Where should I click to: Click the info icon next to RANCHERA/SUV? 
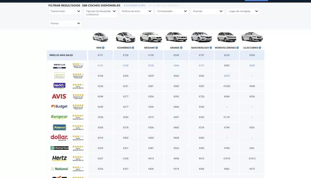point(211,48)
